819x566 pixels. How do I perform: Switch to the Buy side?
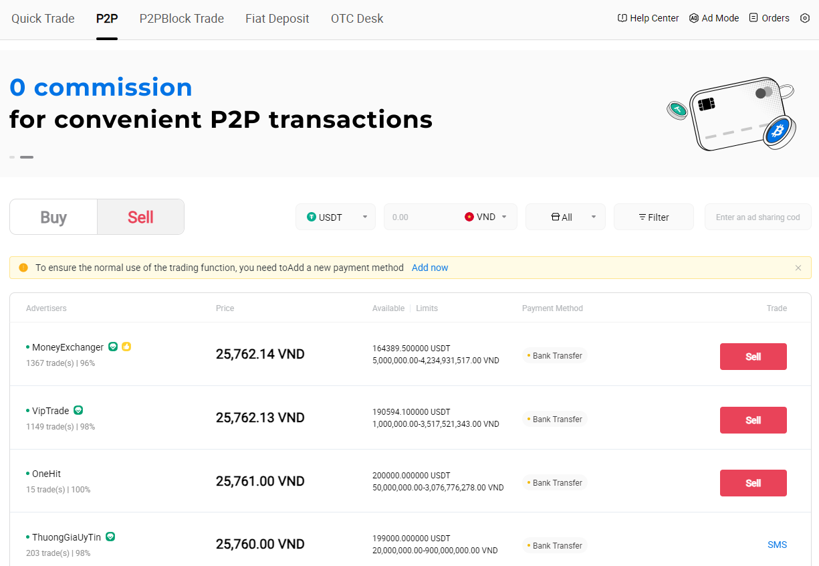[53, 217]
